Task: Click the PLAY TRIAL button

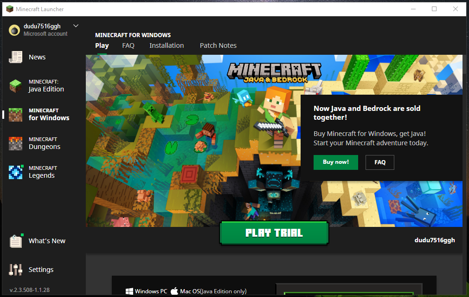Action: pos(274,233)
